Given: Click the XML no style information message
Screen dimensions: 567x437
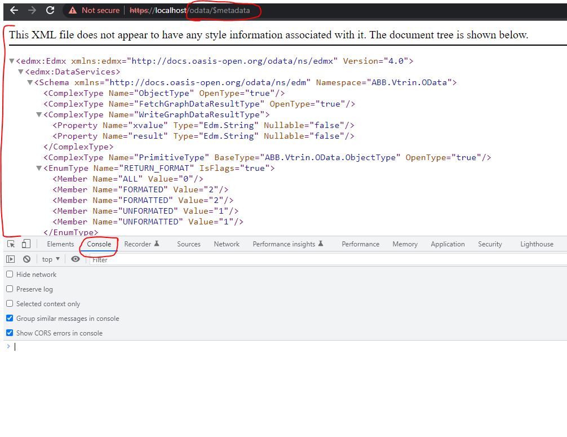Looking at the screenshot, I should tap(268, 35).
